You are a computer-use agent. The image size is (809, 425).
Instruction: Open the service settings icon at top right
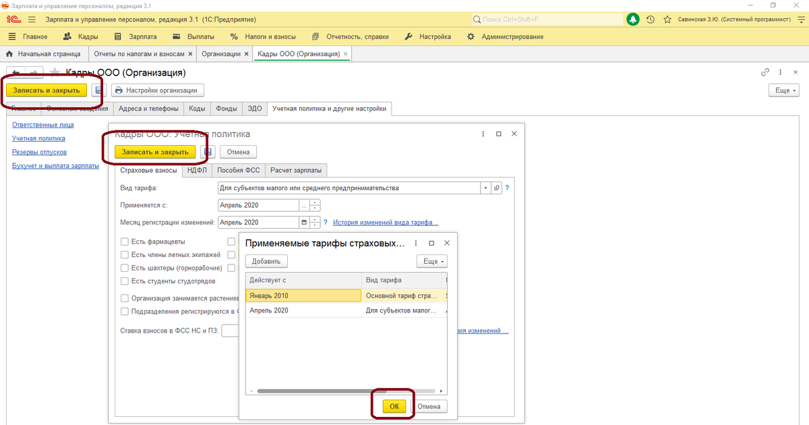[x=800, y=20]
